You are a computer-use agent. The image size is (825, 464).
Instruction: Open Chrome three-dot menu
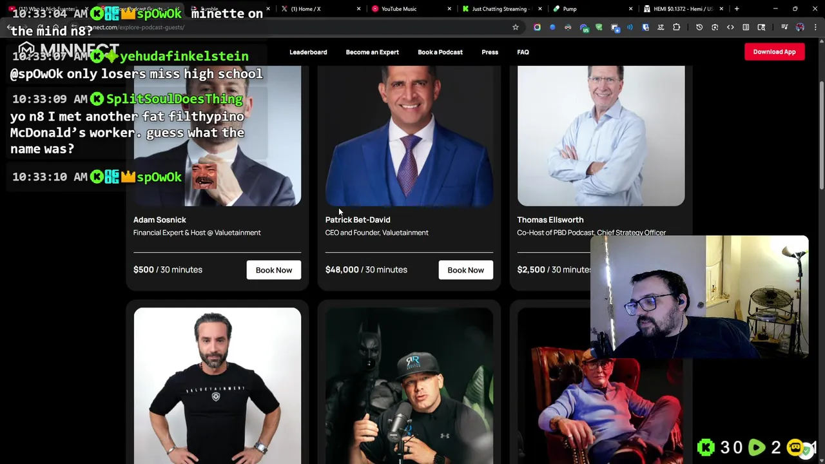click(x=815, y=27)
